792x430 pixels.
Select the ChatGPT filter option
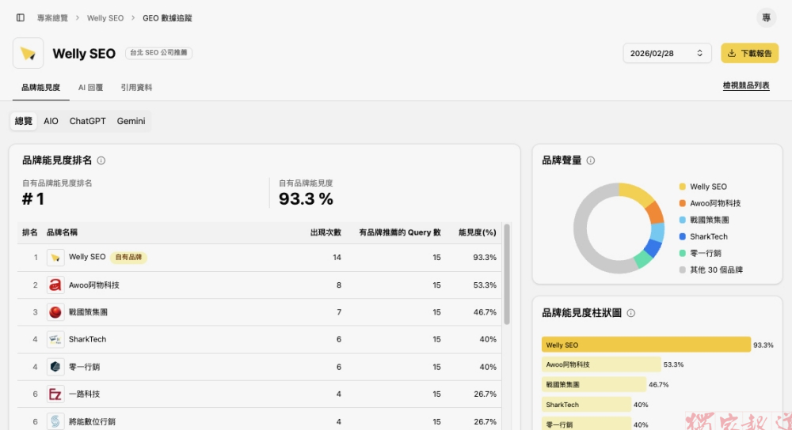(87, 121)
